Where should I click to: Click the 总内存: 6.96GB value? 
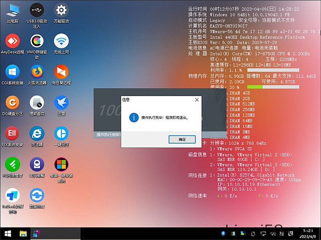click(x=227, y=76)
